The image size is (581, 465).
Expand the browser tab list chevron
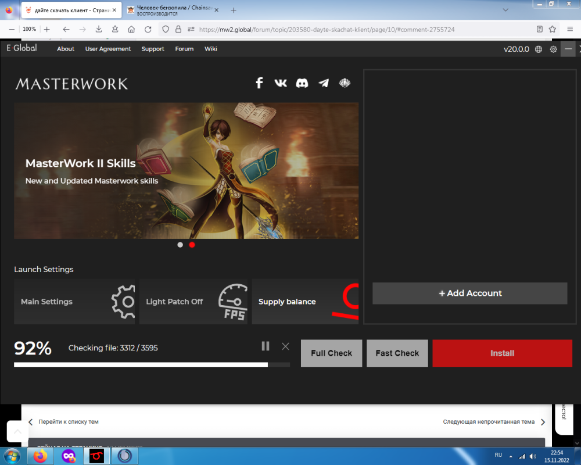click(505, 10)
